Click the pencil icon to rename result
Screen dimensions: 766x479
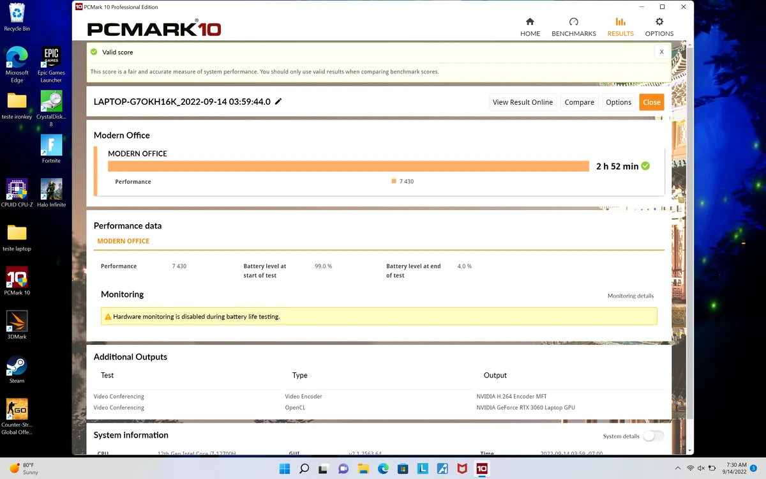[278, 102]
